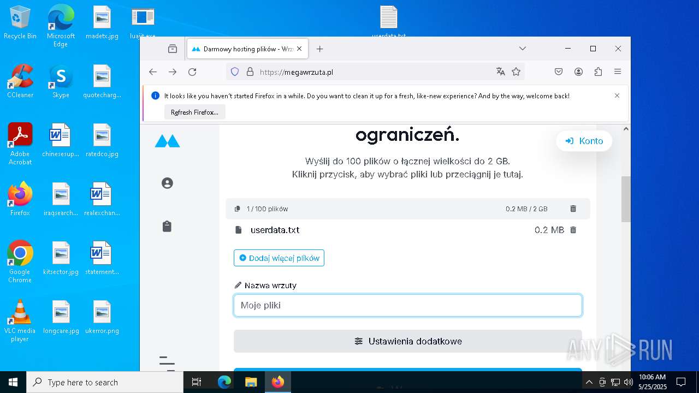Reload the megawrzuta.pl page

coord(192,72)
